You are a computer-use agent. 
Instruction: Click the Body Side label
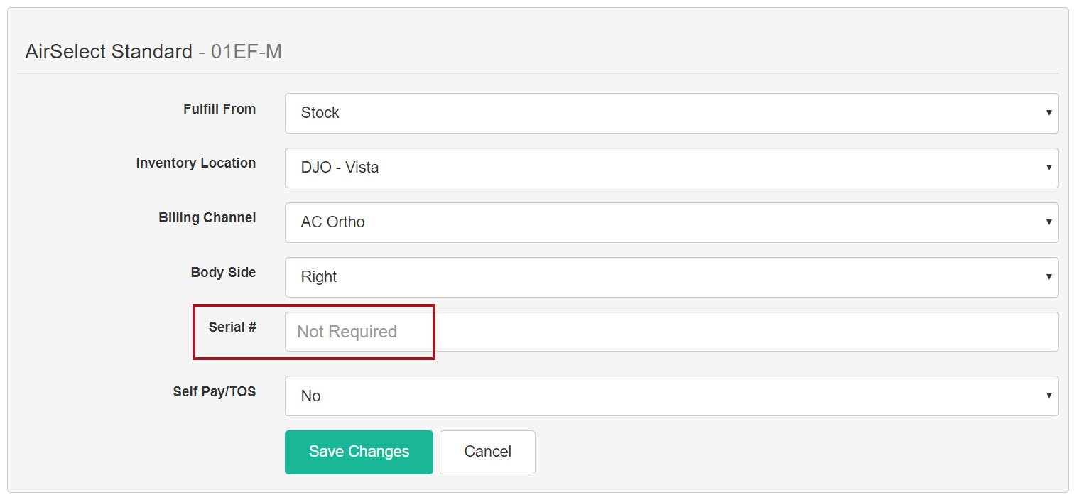tap(223, 272)
